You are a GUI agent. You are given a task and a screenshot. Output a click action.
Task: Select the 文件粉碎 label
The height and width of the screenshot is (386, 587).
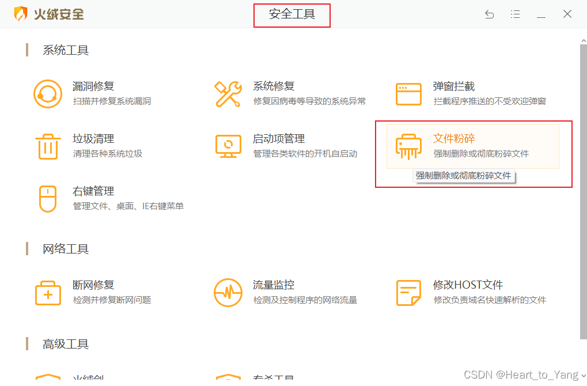tap(454, 138)
